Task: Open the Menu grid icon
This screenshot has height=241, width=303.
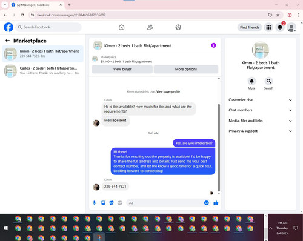Action: pyautogui.click(x=268, y=27)
